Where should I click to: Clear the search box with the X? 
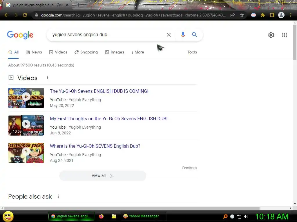[x=169, y=35]
